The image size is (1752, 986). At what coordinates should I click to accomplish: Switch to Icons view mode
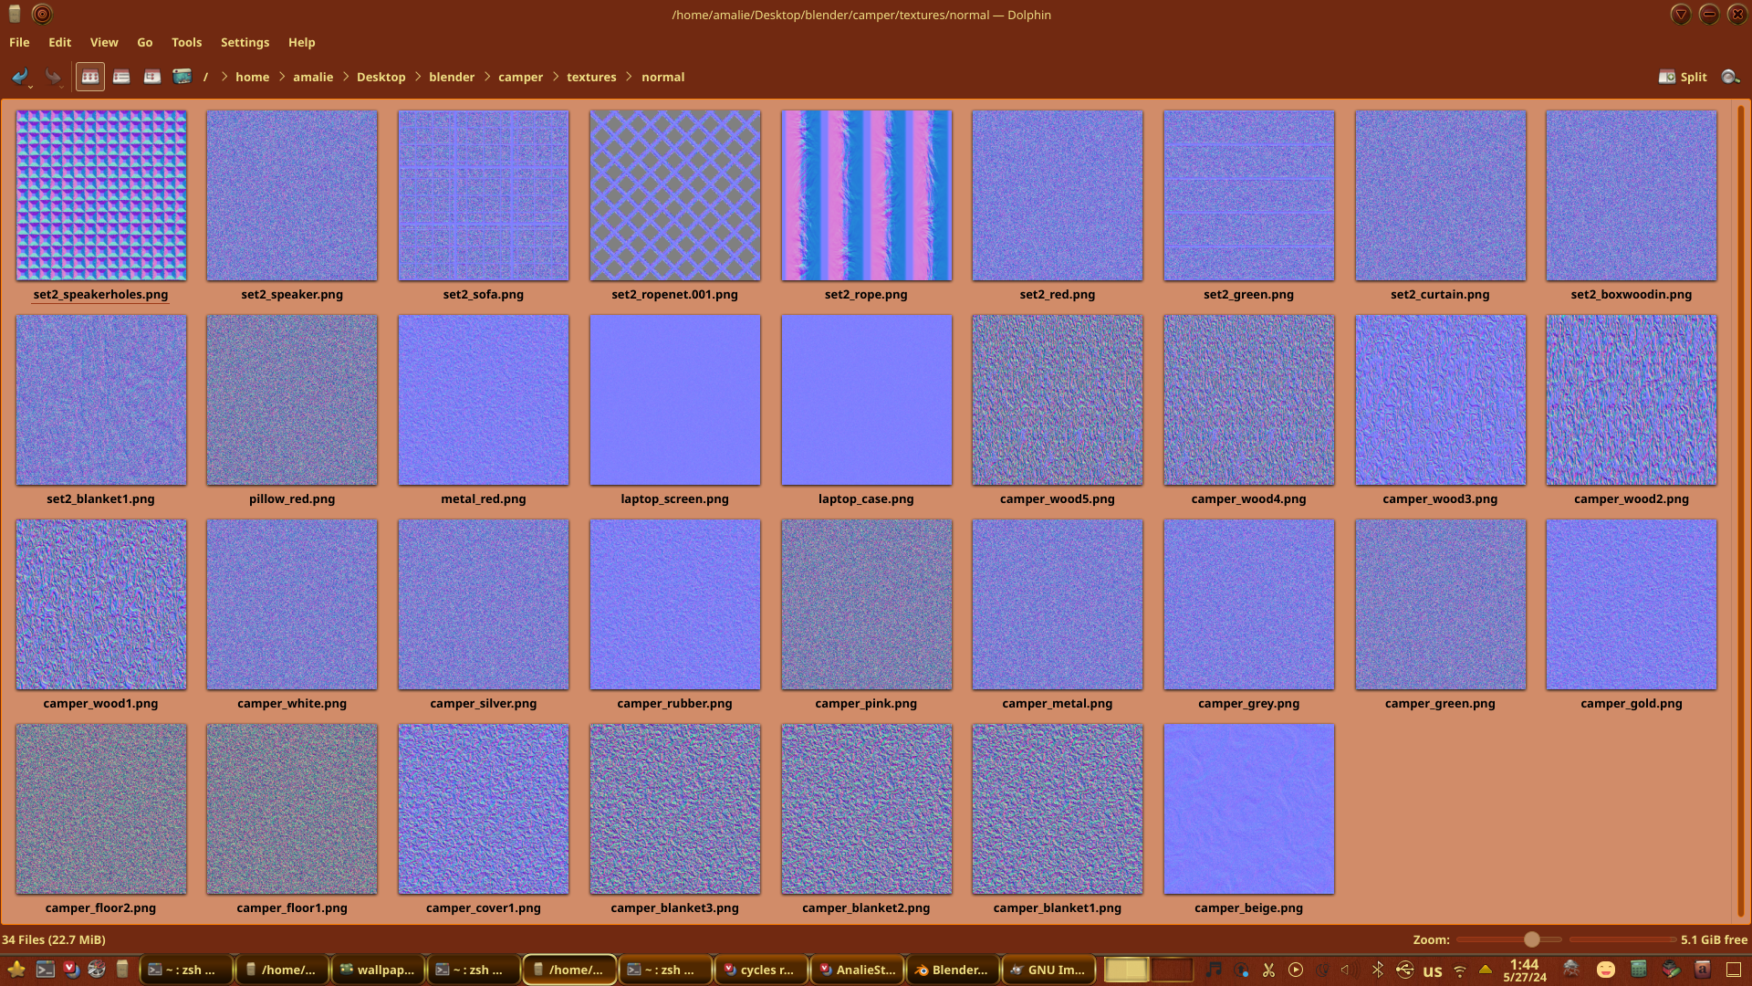click(89, 78)
